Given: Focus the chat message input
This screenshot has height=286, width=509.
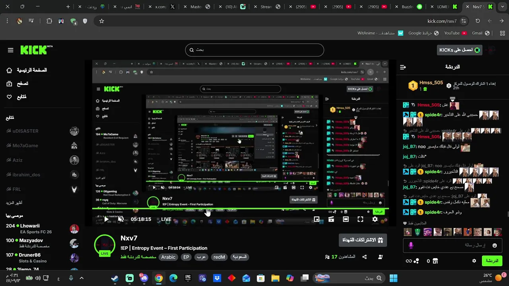Looking at the screenshot, I should (453, 245).
